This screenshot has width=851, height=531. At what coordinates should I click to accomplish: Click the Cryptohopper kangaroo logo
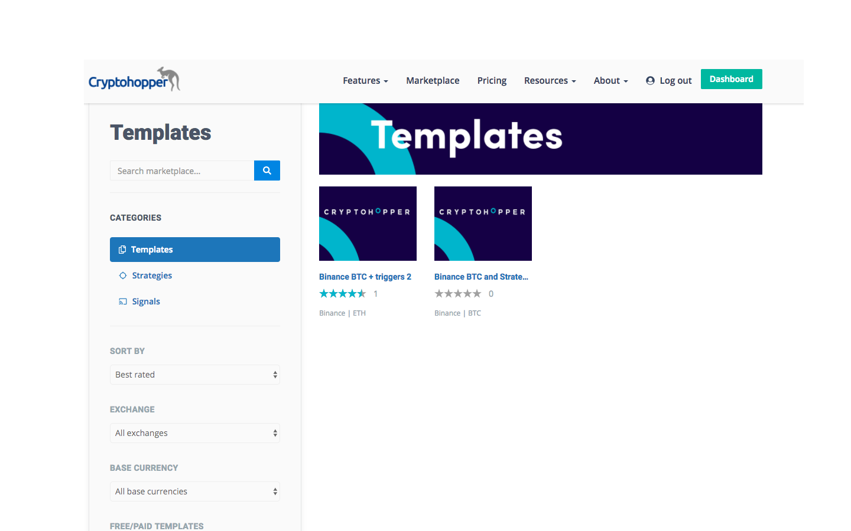(x=134, y=79)
